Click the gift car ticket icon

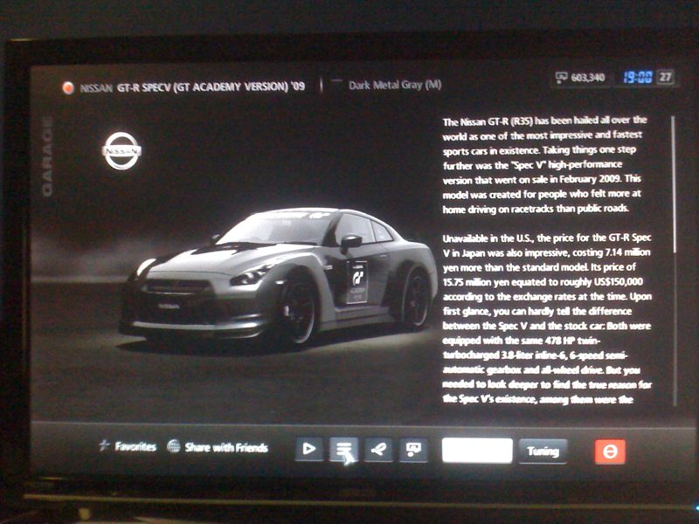click(x=413, y=450)
